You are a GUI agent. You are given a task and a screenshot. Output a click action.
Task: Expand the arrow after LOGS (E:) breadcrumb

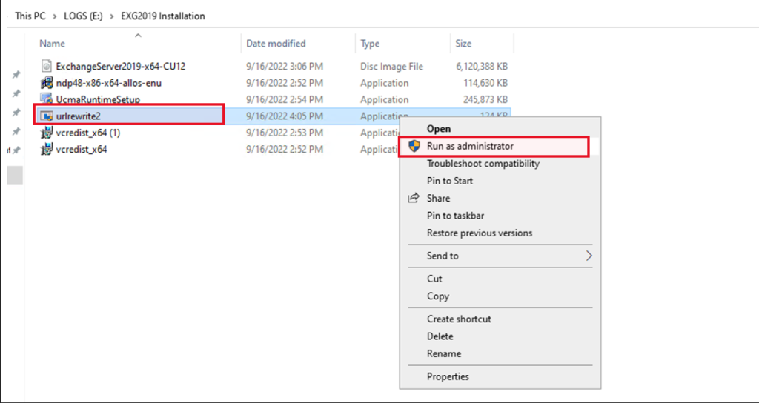[112, 16]
